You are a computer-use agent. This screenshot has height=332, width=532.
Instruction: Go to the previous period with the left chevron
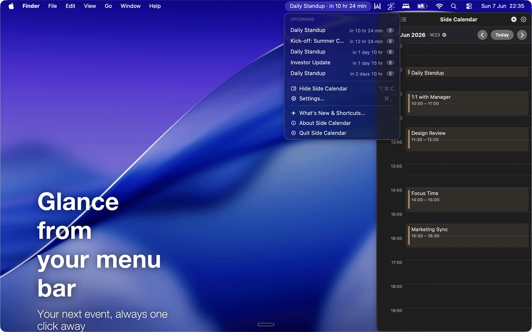pyautogui.click(x=483, y=35)
